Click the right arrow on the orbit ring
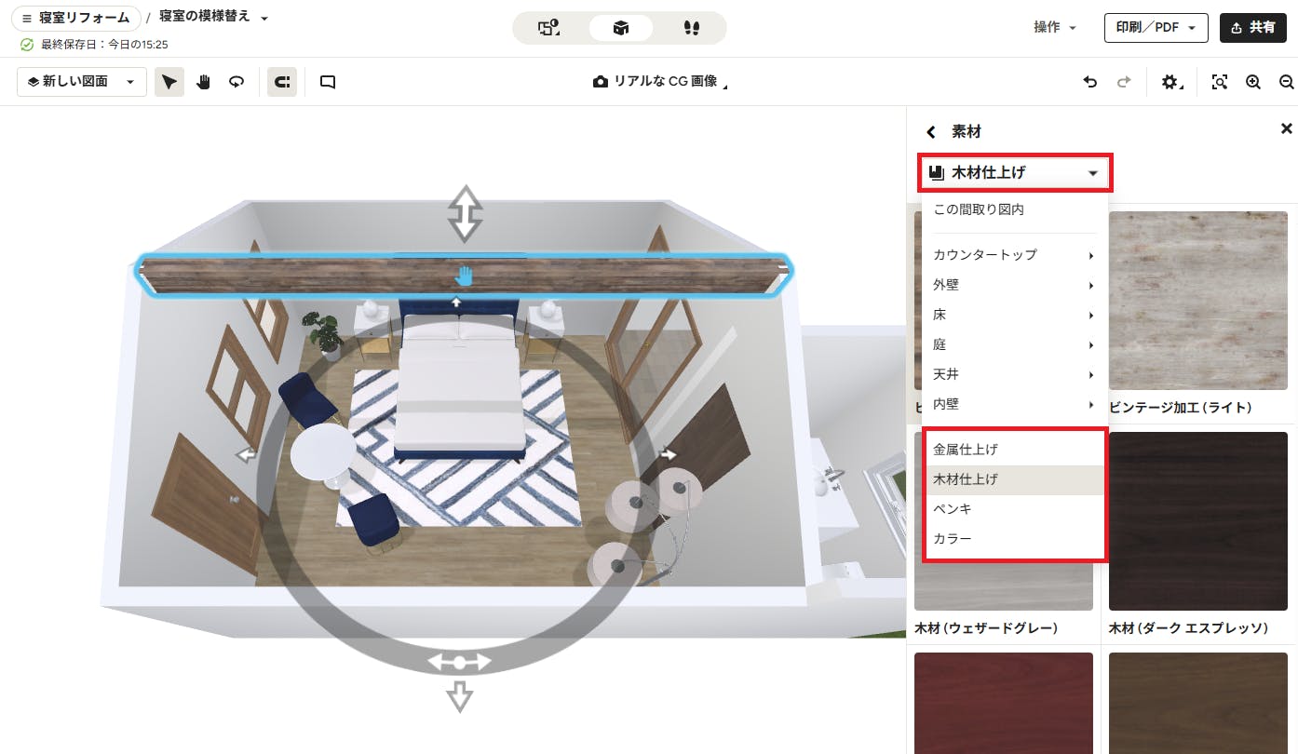 (668, 454)
